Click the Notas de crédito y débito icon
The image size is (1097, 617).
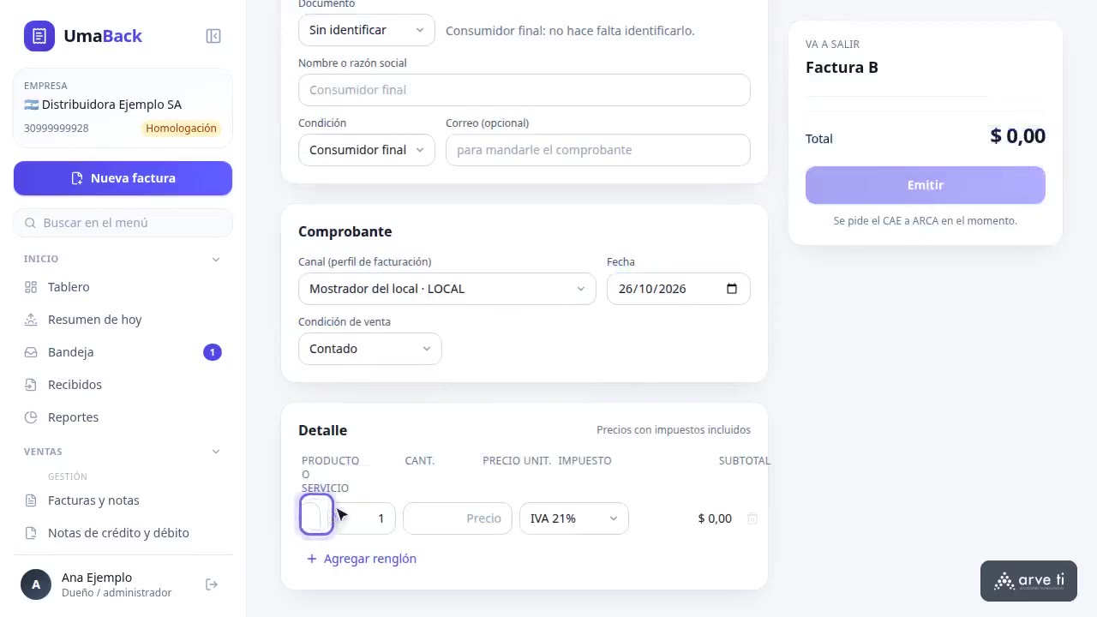(31, 533)
